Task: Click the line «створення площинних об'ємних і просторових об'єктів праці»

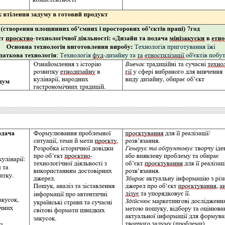Action: 93,29
